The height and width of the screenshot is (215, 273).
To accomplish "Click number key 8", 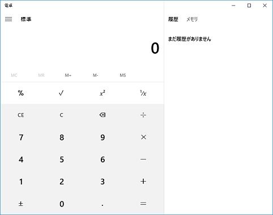I will tap(61, 137).
